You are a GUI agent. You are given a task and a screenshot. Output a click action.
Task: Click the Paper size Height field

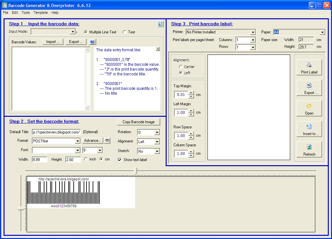point(306,47)
